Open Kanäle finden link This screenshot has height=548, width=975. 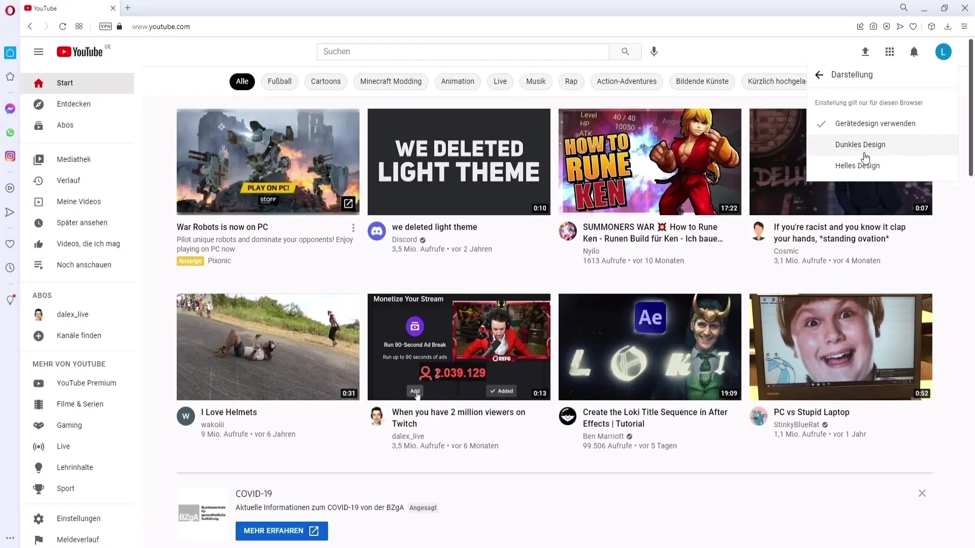point(77,336)
